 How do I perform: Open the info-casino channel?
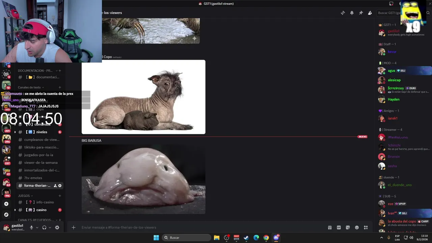40,202
